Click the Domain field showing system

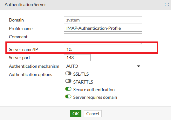(103, 20)
